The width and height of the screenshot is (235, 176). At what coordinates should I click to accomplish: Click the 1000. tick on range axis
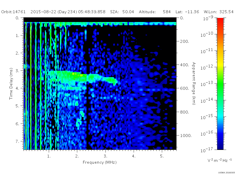[x=186, y=136]
